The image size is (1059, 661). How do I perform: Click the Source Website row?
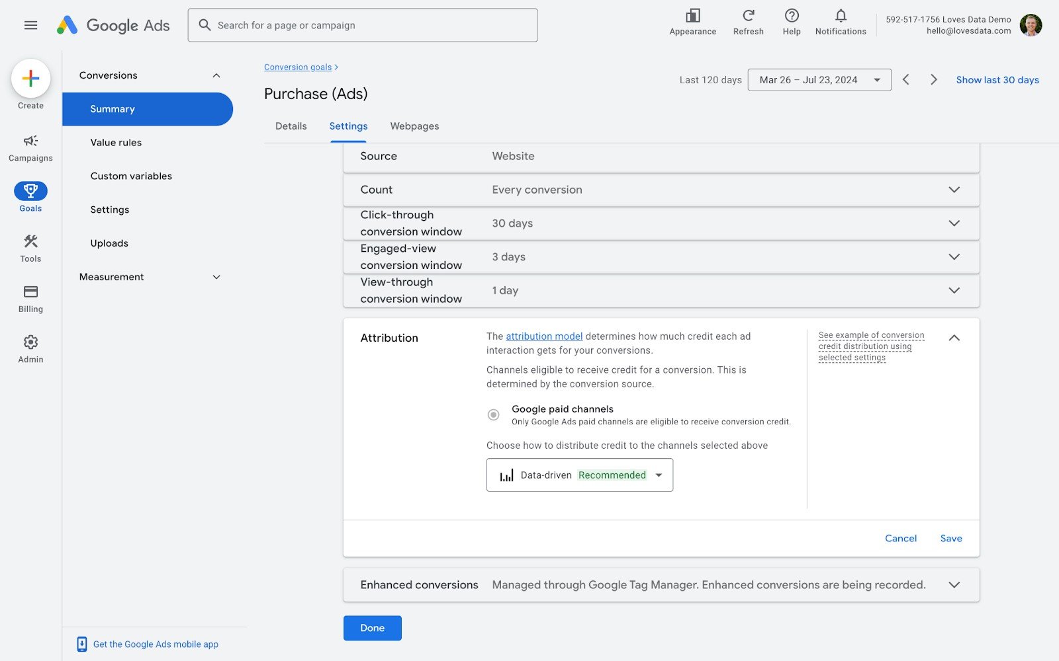pyautogui.click(x=661, y=157)
